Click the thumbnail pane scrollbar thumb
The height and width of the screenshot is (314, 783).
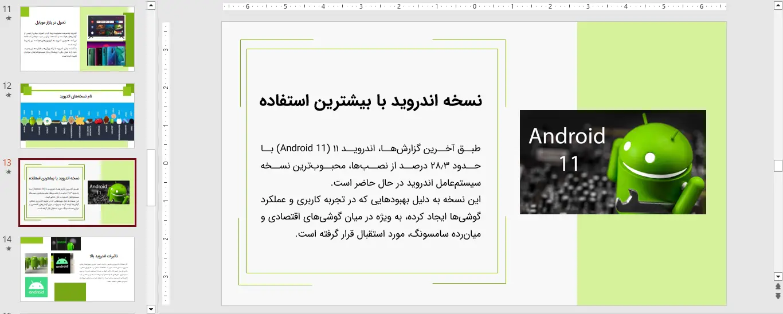point(151,178)
